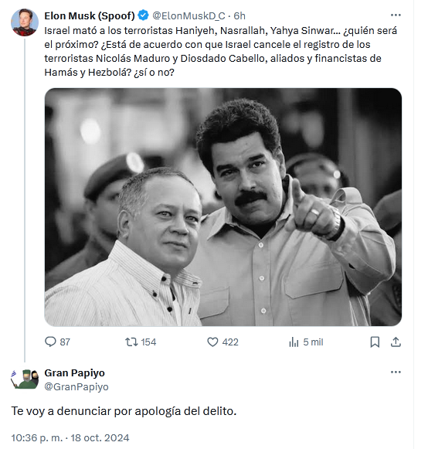Screen dimensions: 428x449
Task: Click the blue verified badge icon
Action: point(143,15)
